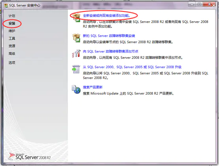The width and height of the screenshot is (219, 166).
Task: Open 全新安装或向现有安装添加功能 link
Action: (106, 16)
